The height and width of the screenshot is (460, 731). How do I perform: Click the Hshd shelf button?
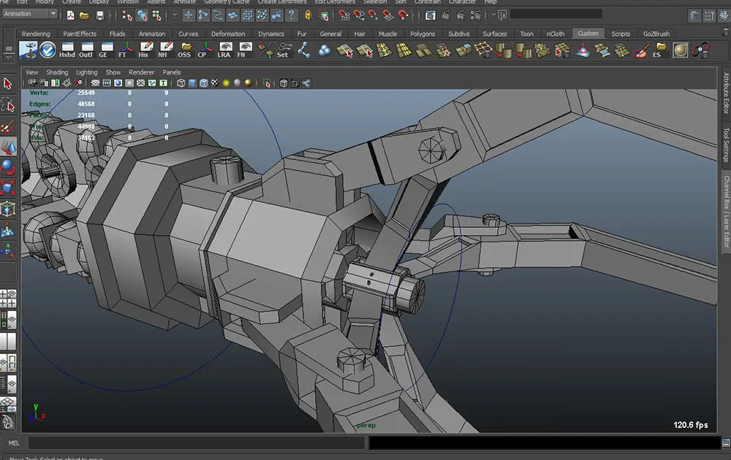(x=67, y=50)
